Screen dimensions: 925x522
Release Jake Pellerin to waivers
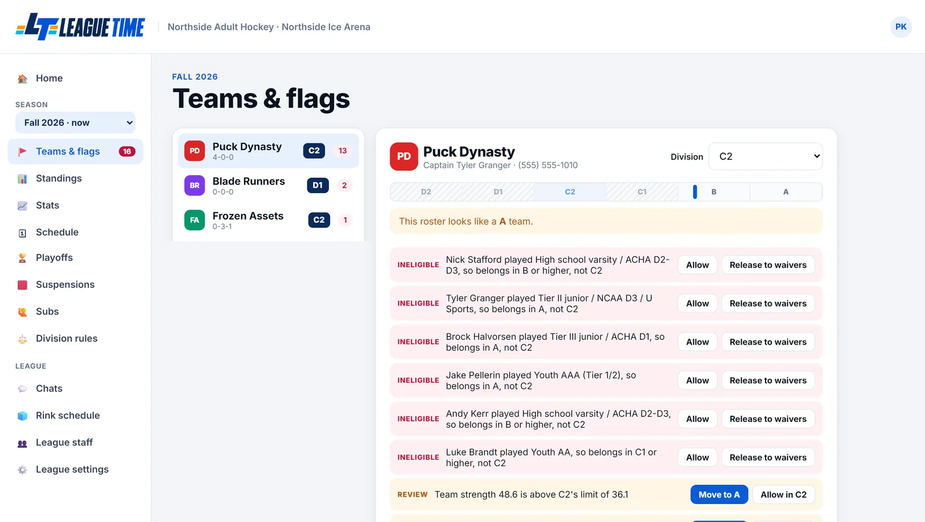768,380
